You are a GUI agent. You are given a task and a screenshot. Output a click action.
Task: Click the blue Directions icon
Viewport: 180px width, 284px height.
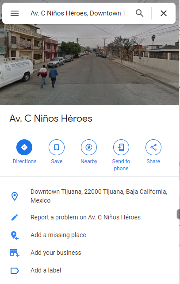(24, 147)
